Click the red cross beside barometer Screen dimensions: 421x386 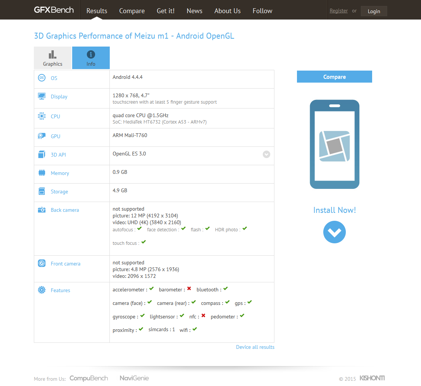tap(189, 289)
